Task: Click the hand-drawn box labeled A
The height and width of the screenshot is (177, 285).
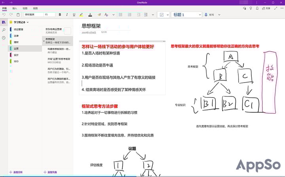Action: pyautogui.click(x=231, y=56)
